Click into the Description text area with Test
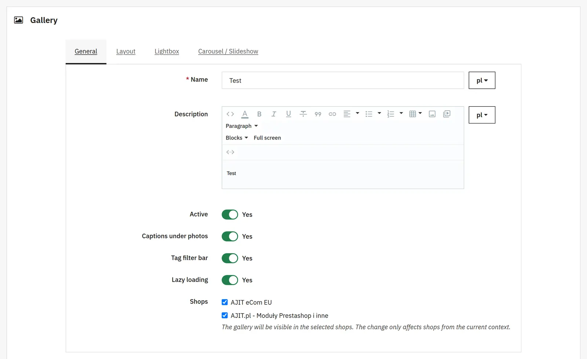Screen dimensions: 587x359 point(343,174)
